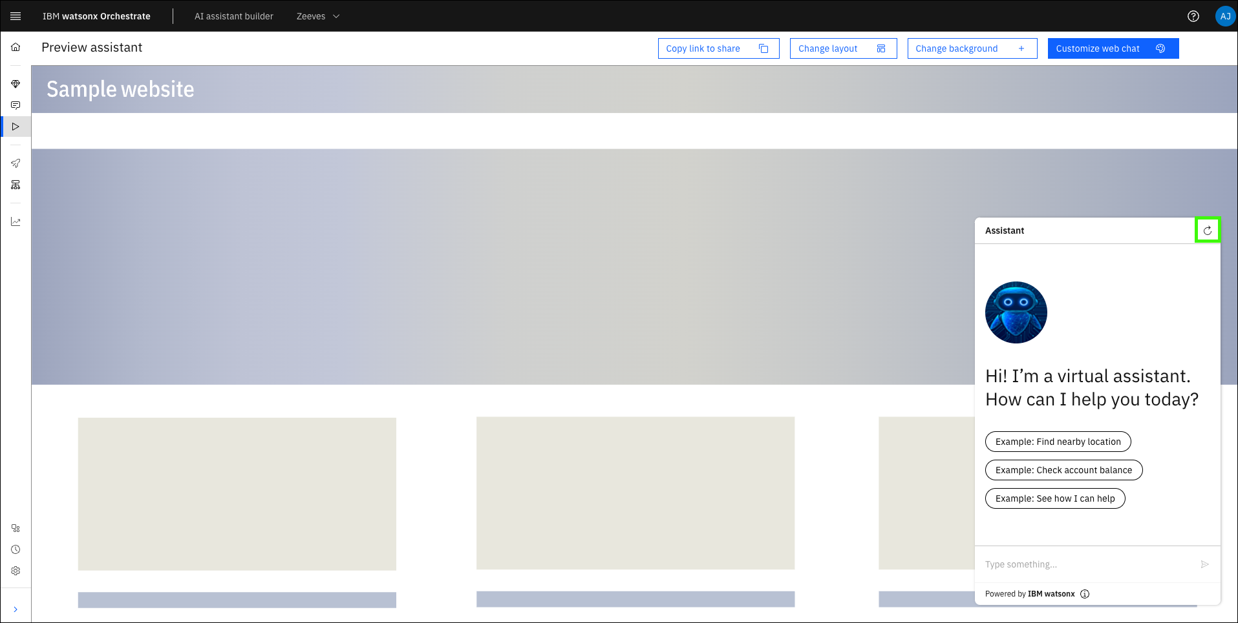
Task: Click the Change background button
Action: point(972,48)
